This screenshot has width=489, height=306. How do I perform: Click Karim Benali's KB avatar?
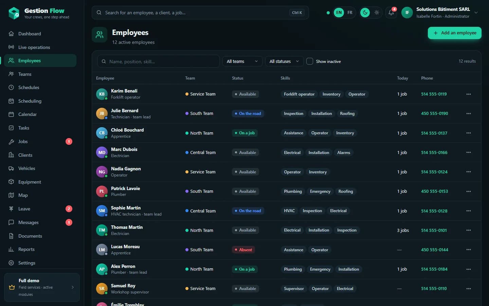click(x=102, y=94)
